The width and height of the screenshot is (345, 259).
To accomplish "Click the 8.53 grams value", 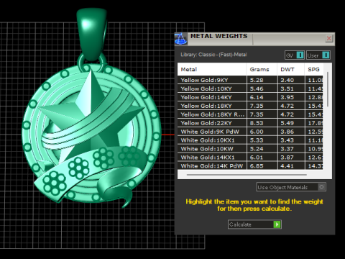I will (x=257, y=123).
